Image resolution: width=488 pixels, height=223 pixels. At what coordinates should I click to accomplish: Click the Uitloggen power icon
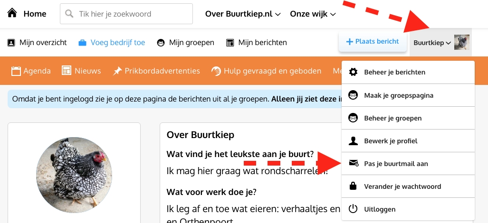353,209
